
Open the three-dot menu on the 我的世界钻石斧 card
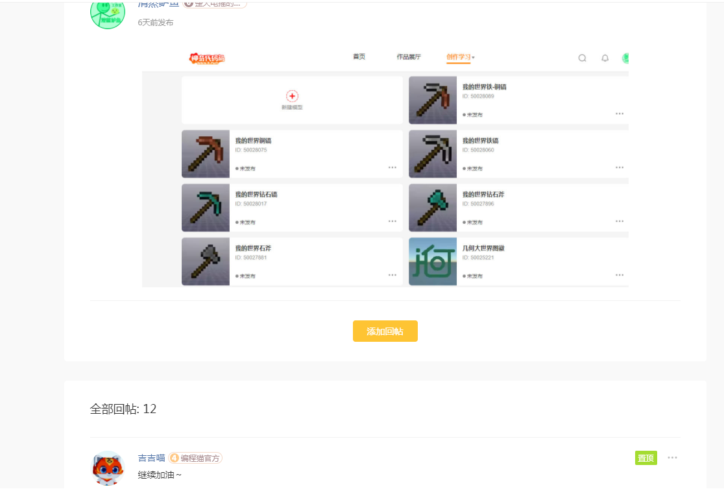pos(620,221)
